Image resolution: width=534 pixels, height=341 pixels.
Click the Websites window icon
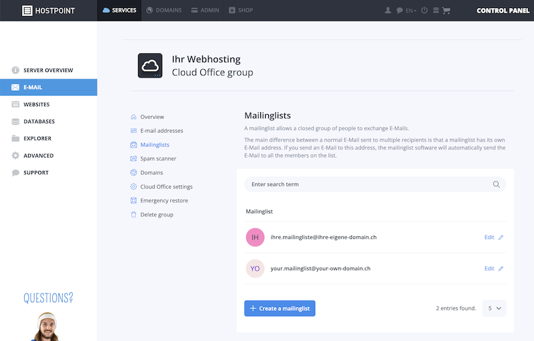(x=15, y=104)
